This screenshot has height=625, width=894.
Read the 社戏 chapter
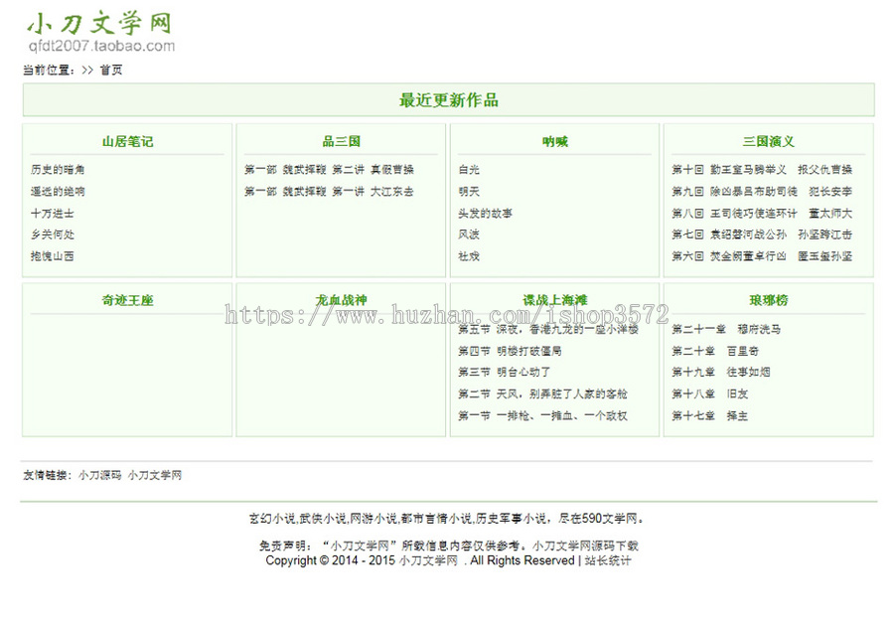pyautogui.click(x=469, y=256)
